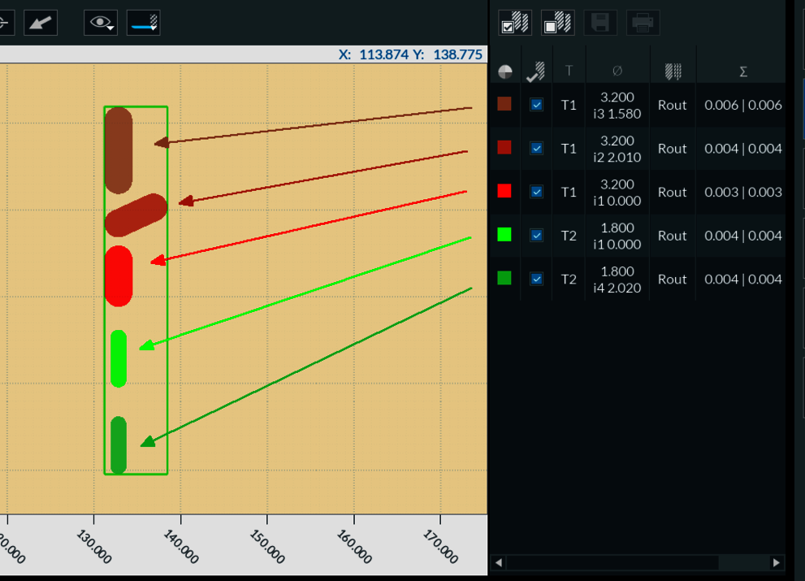The image size is (805, 581).
Task: Click the save disk icon
Action: (600, 23)
